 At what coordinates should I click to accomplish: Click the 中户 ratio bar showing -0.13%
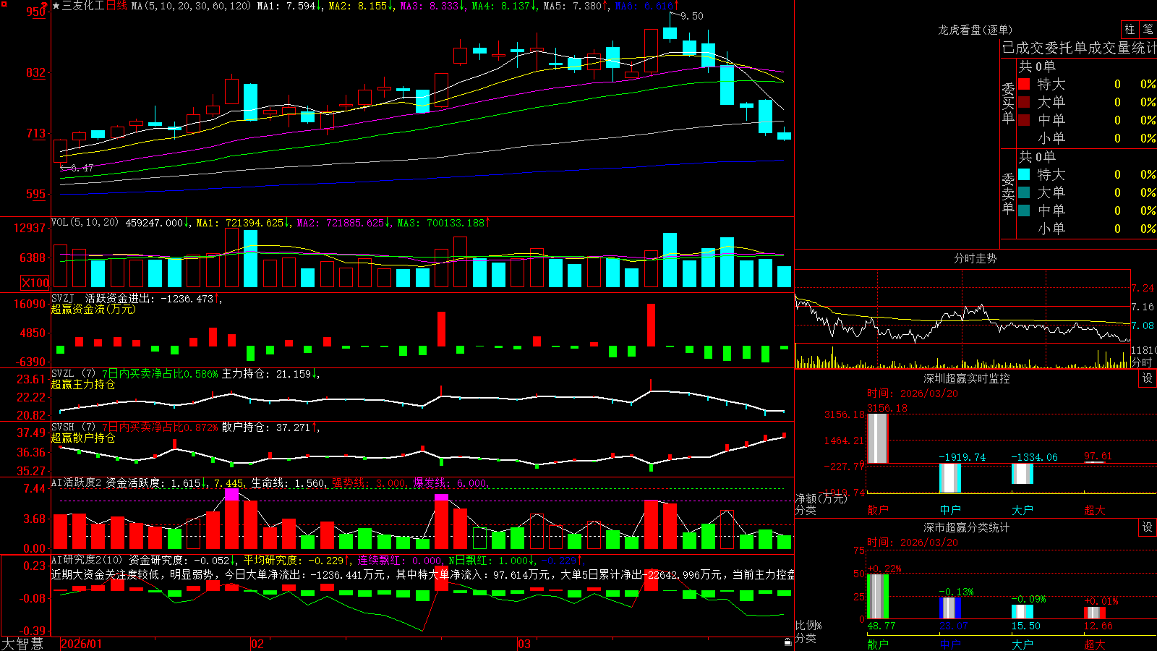click(x=950, y=608)
